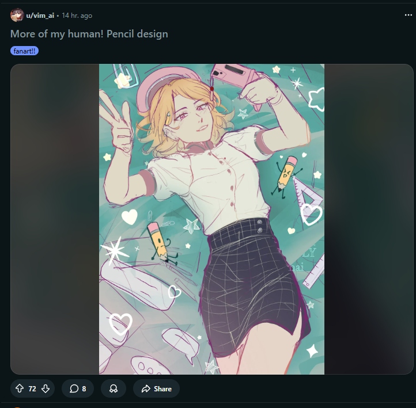
Task: Click the '14 hr. ago' timestamp
Action: tap(77, 16)
